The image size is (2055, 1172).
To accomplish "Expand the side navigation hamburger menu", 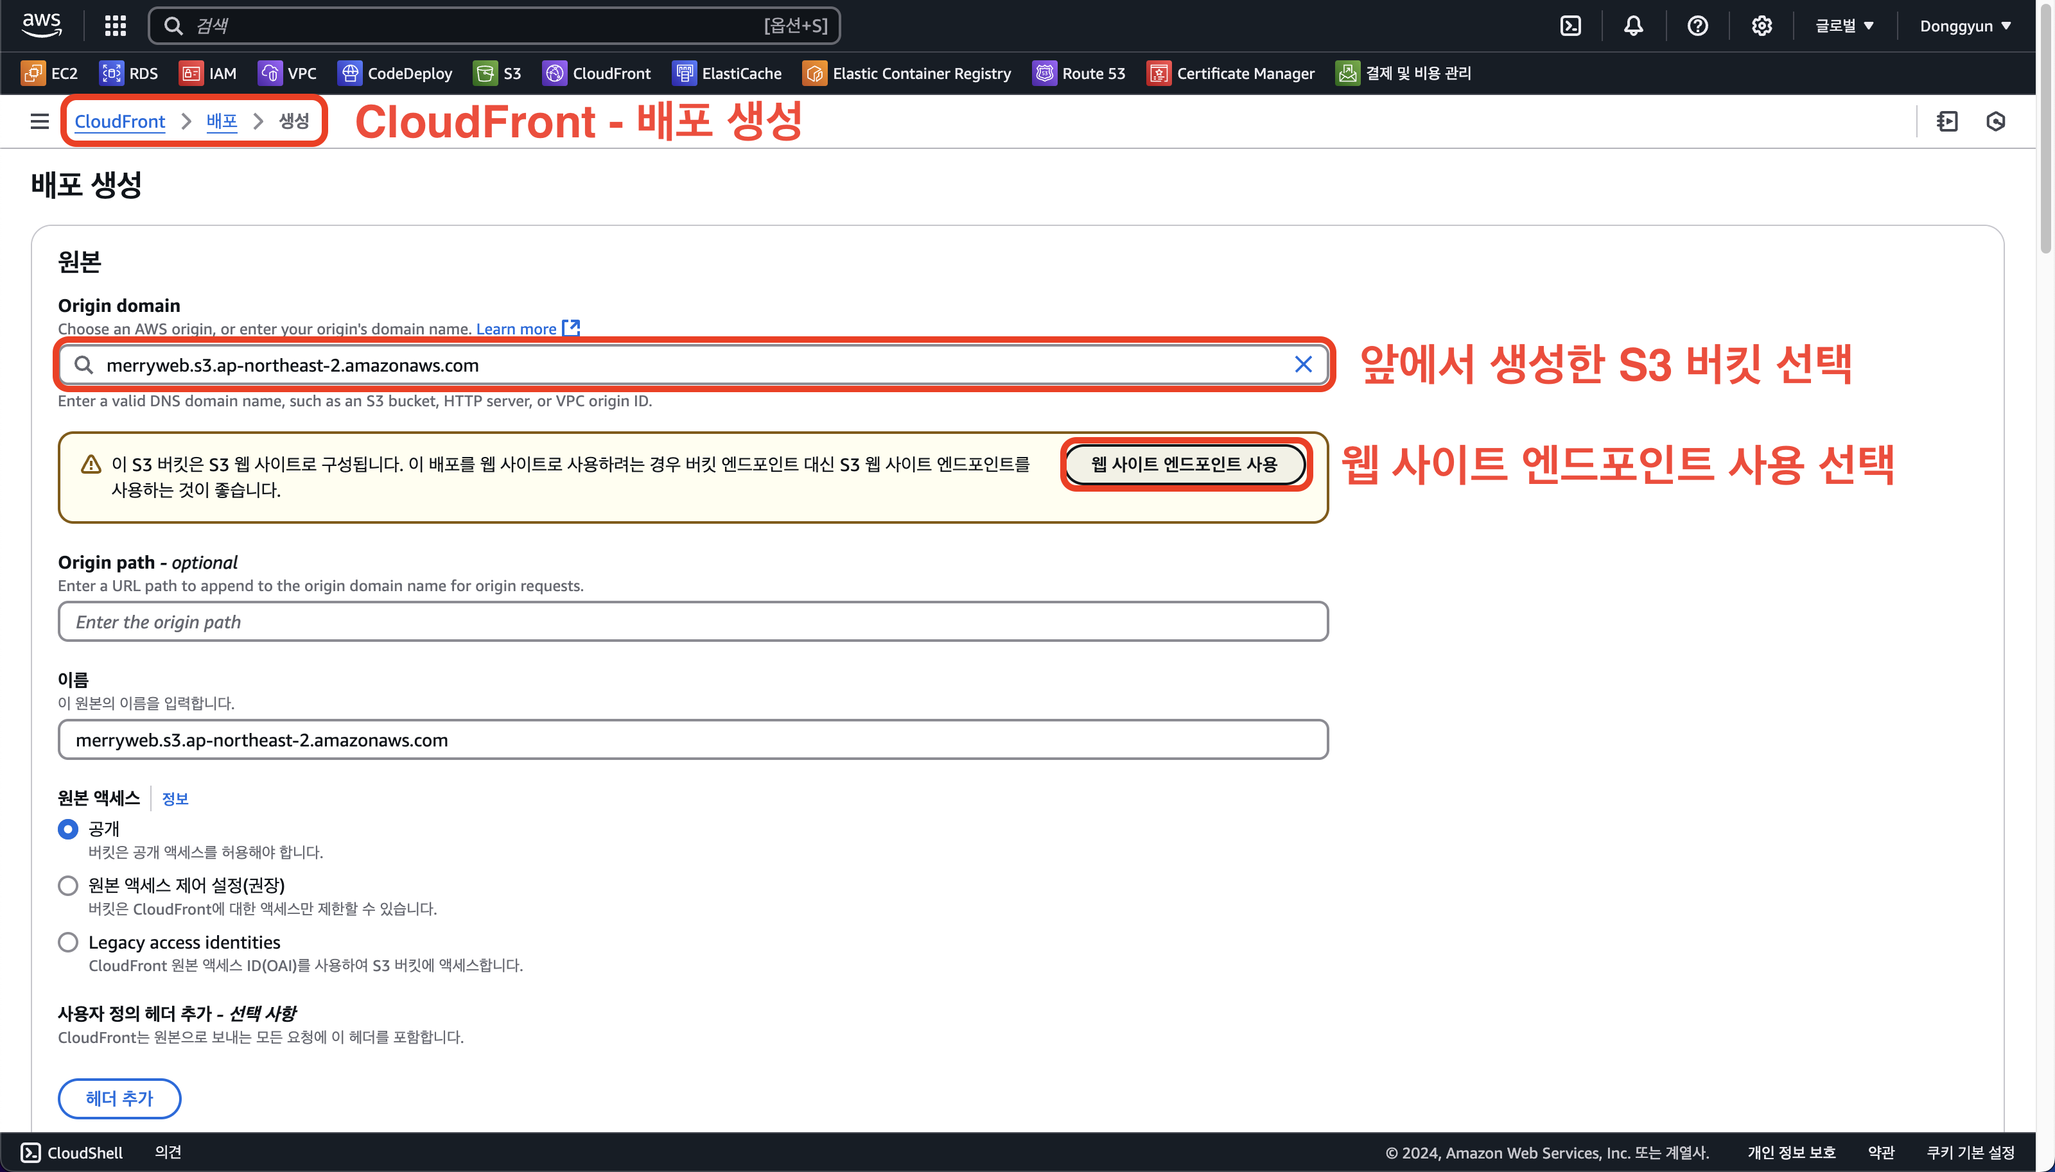I will [x=39, y=121].
